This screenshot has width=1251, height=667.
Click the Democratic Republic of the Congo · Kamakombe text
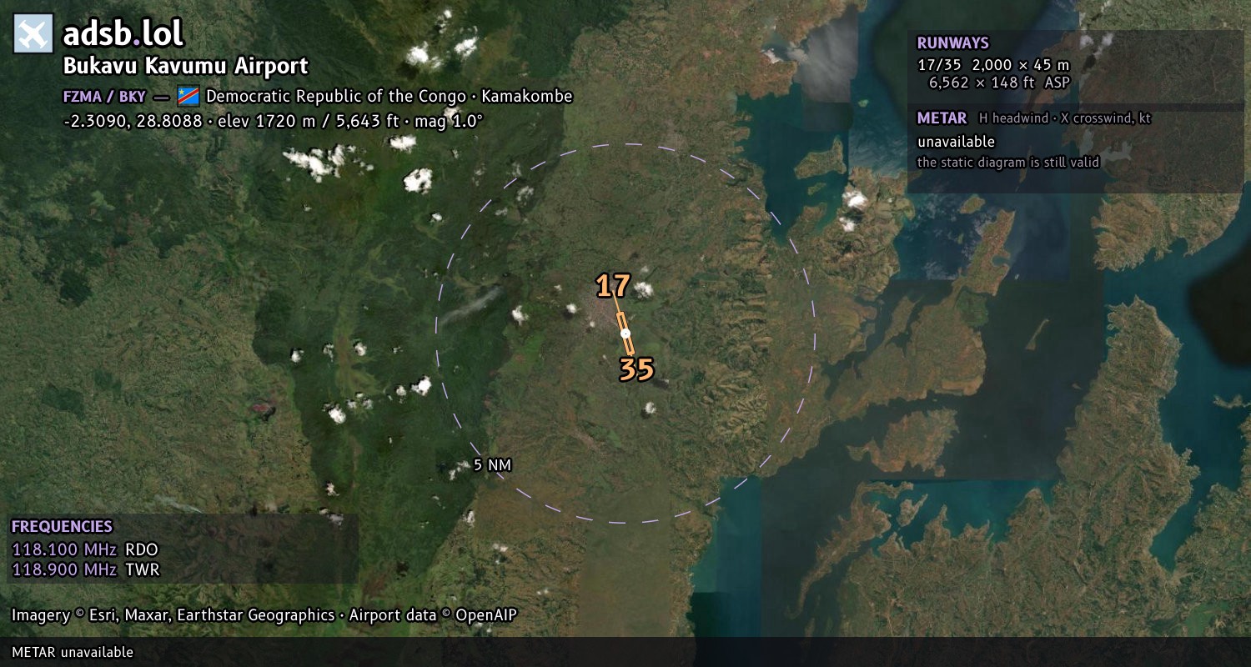pos(389,96)
